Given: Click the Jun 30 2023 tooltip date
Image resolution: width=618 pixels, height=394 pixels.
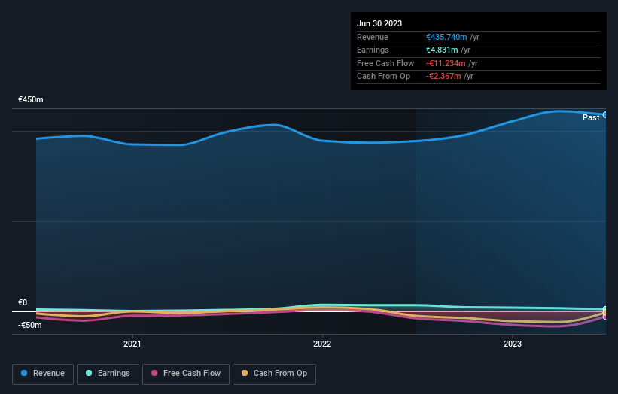Looking at the screenshot, I should pyautogui.click(x=379, y=23).
